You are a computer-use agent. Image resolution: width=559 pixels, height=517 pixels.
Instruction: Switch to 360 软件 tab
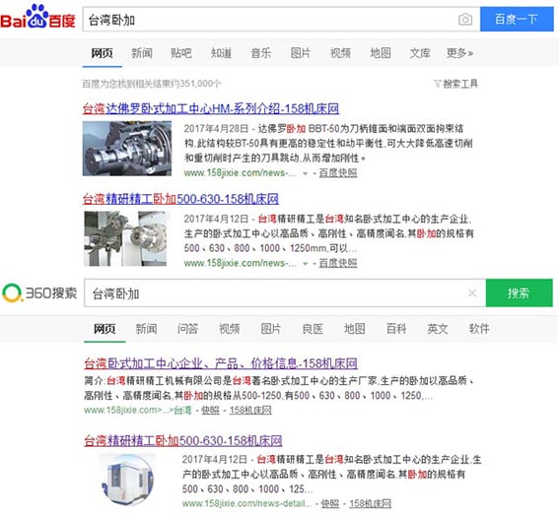[x=479, y=329]
